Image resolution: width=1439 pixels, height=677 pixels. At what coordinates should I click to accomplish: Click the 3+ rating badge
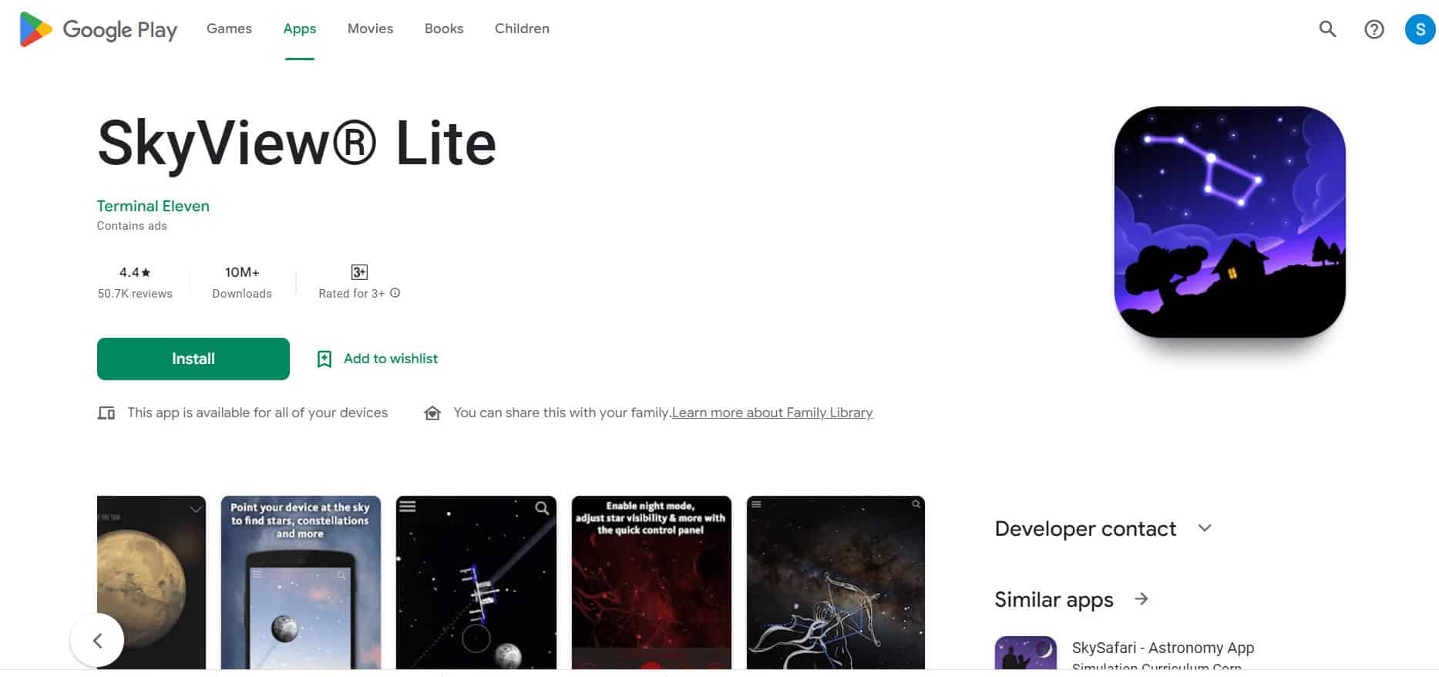(x=359, y=272)
